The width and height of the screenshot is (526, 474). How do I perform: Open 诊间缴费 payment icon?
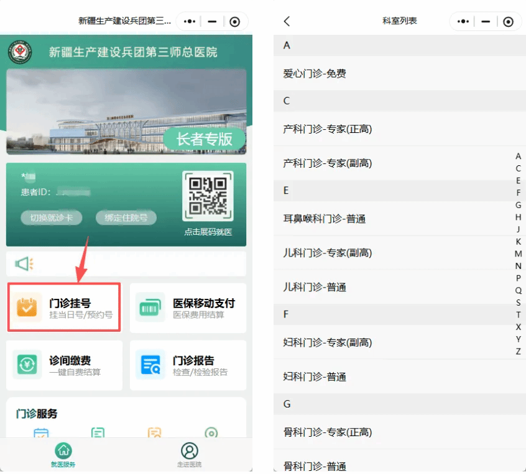[28, 364]
